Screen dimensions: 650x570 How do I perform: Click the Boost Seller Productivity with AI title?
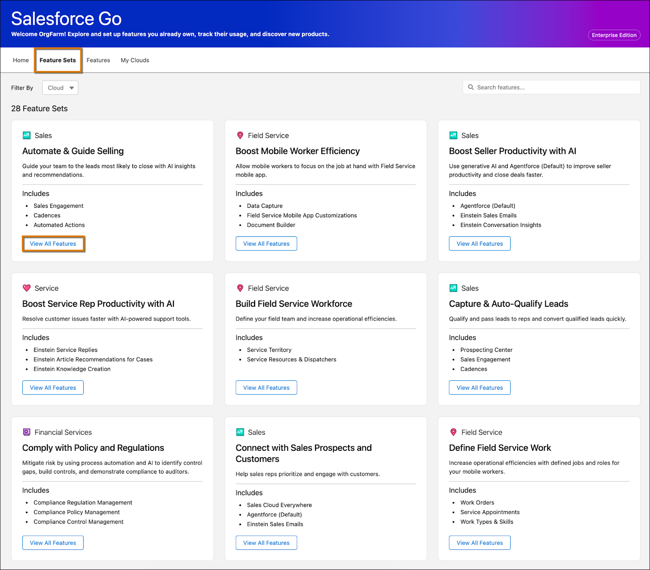tap(513, 151)
